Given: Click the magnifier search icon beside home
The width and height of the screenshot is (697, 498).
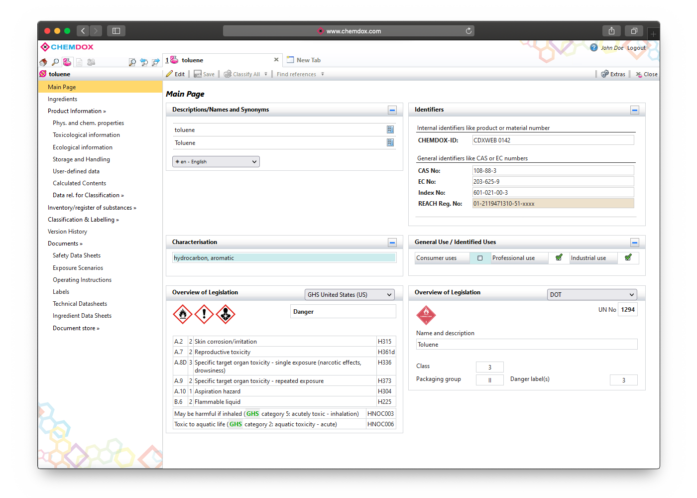Looking at the screenshot, I should (55, 62).
